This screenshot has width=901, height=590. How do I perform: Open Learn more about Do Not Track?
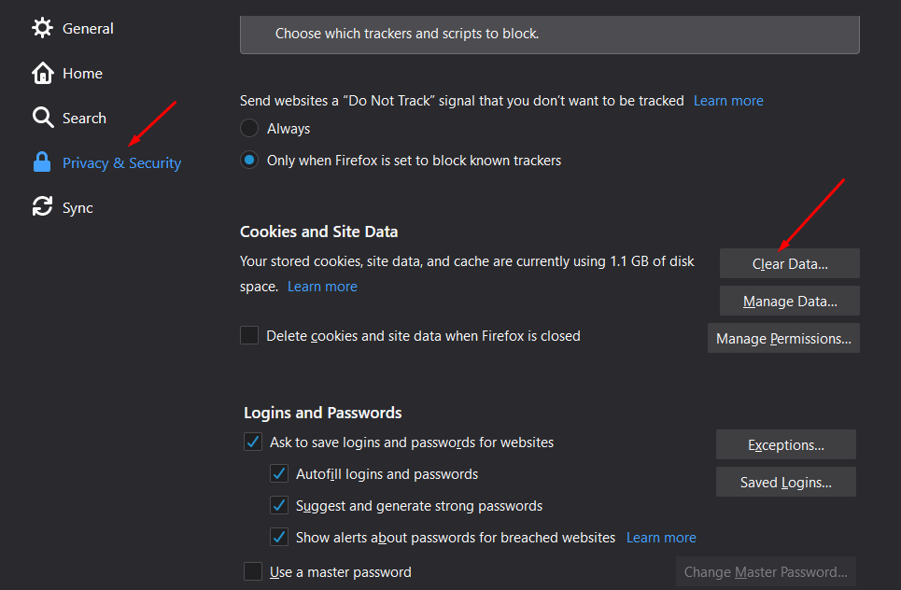click(728, 101)
